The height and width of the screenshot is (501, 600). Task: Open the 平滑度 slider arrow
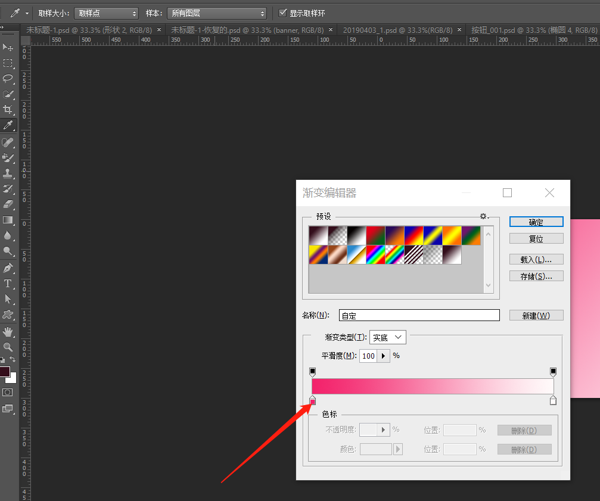[384, 356]
